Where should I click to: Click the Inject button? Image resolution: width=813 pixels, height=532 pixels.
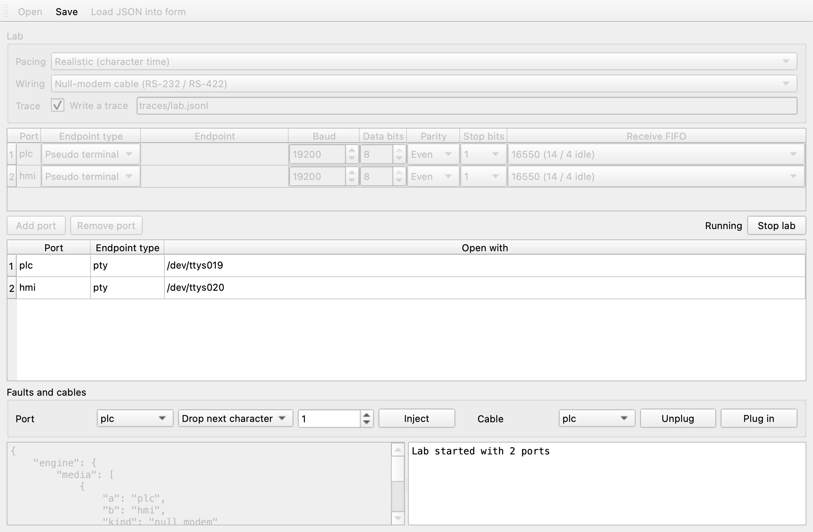[x=416, y=418]
